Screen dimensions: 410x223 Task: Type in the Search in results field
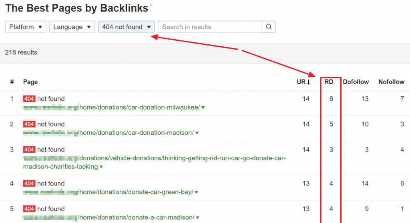[210, 27]
